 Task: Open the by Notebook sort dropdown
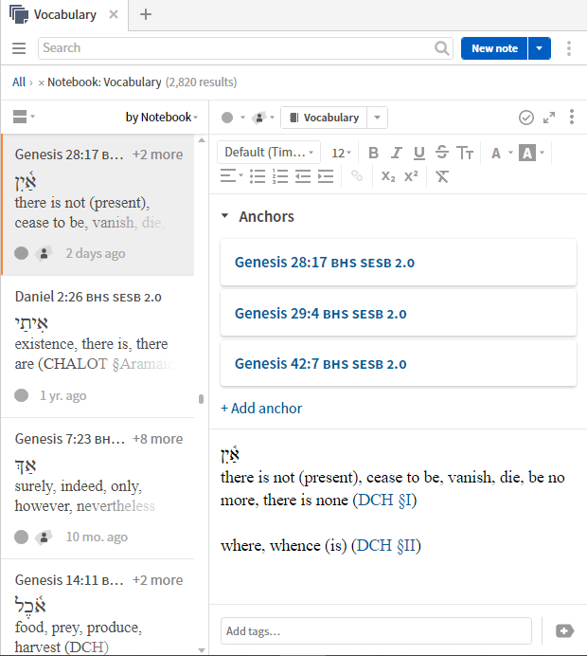[162, 118]
